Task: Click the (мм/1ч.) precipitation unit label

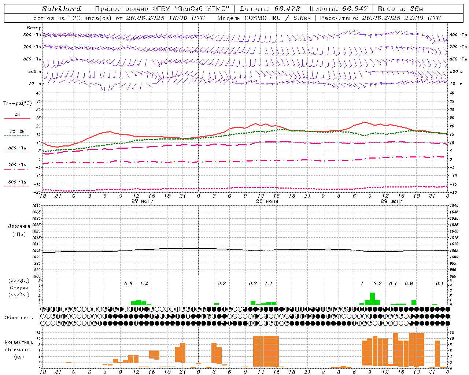Action: click(19, 295)
